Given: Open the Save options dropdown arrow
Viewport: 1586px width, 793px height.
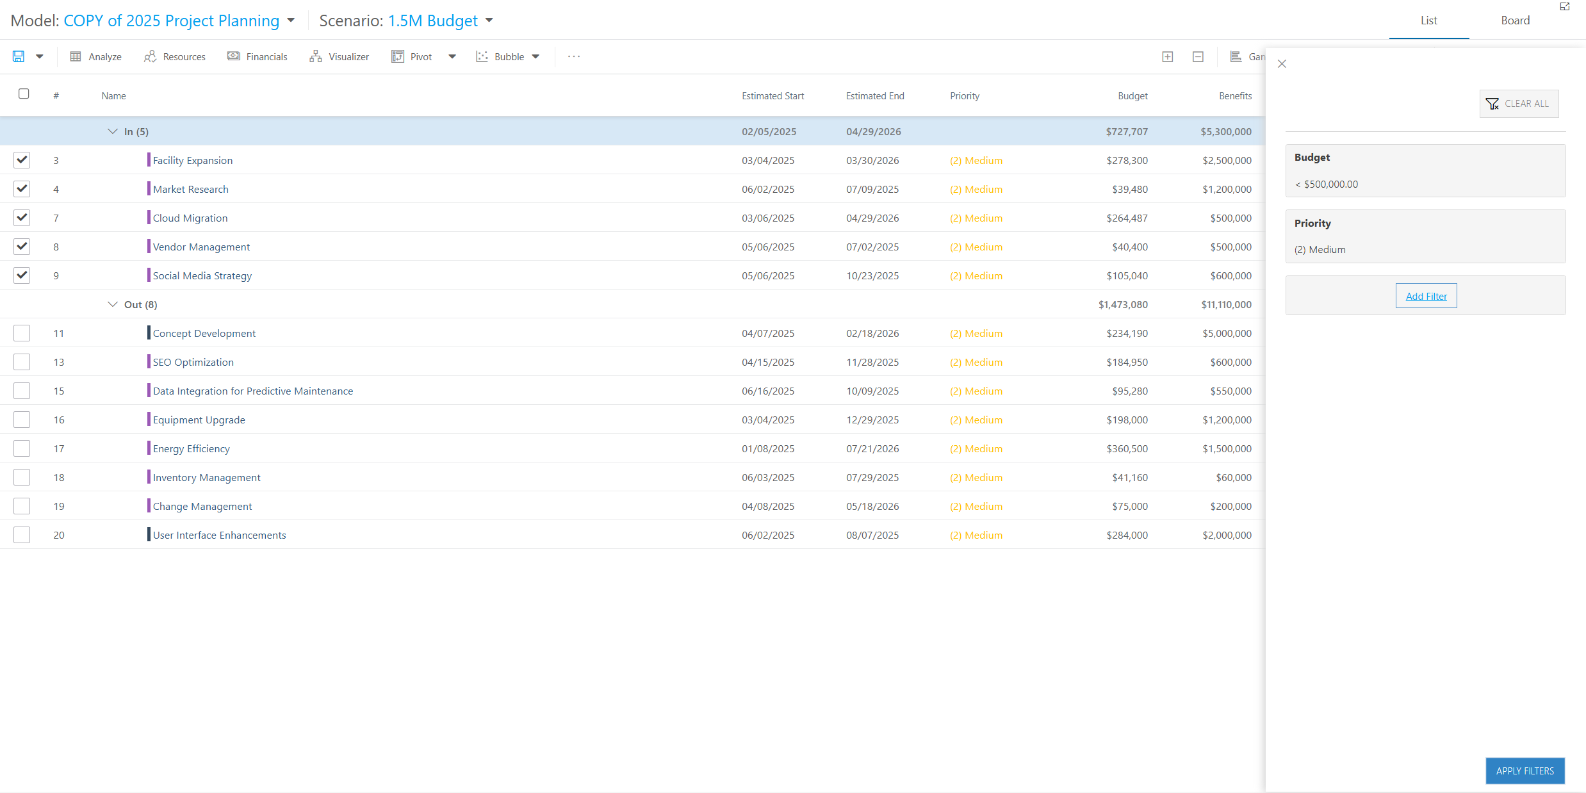Looking at the screenshot, I should pos(40,56).
